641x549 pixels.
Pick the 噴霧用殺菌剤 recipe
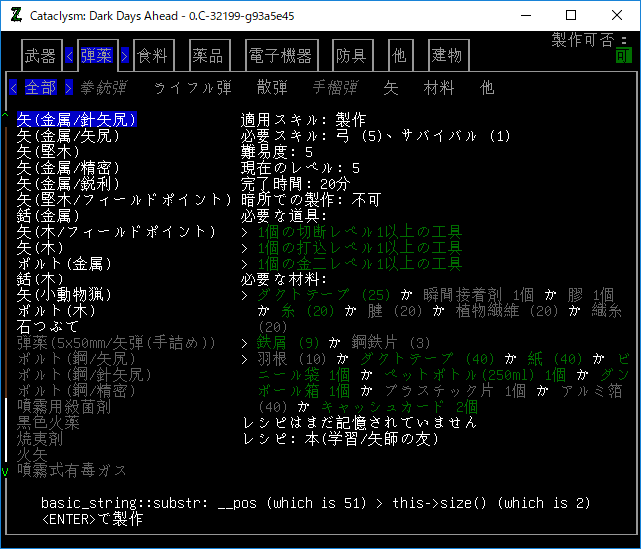coord(64,406)
